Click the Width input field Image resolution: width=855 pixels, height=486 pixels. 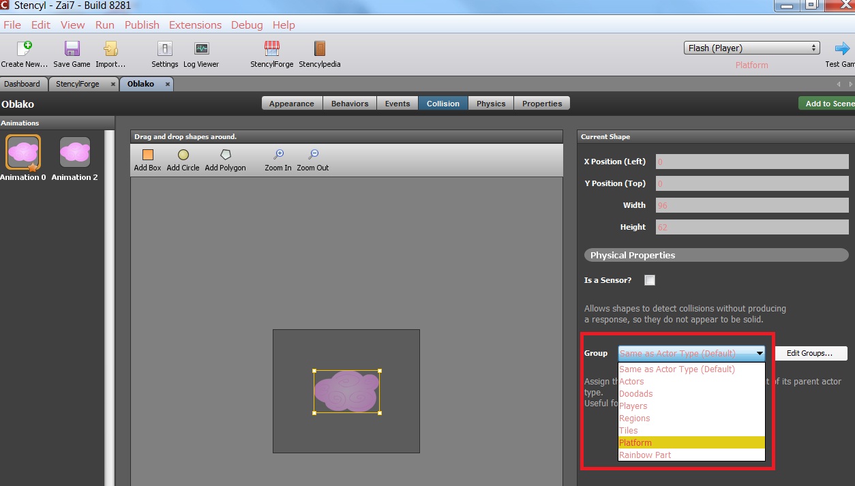click(751, 205)
